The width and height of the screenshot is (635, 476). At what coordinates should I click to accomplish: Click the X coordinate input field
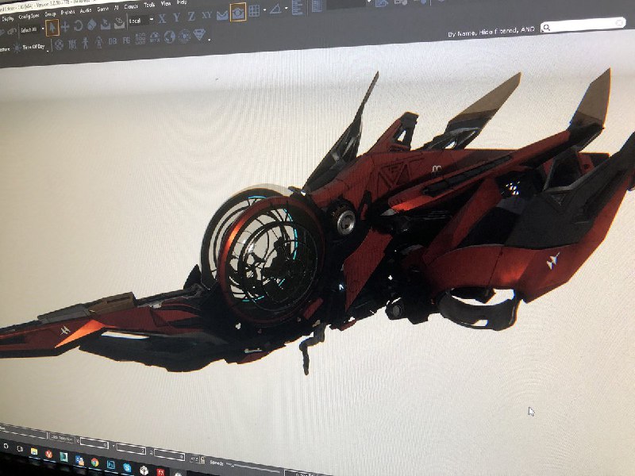(x=94, y=444)
